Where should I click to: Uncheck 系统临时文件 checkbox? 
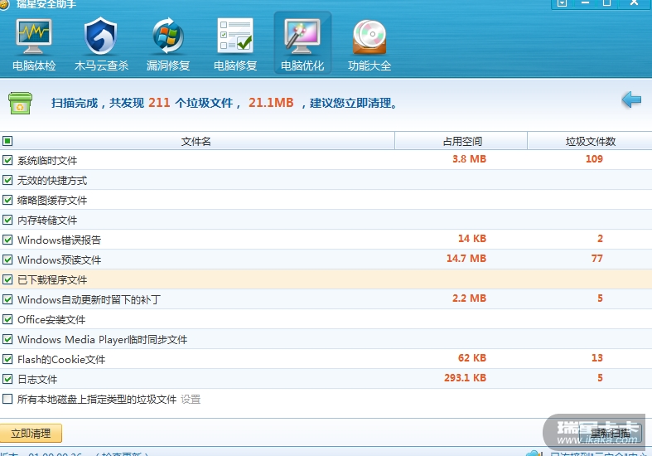pyautogui.click(x=8, y=160)
